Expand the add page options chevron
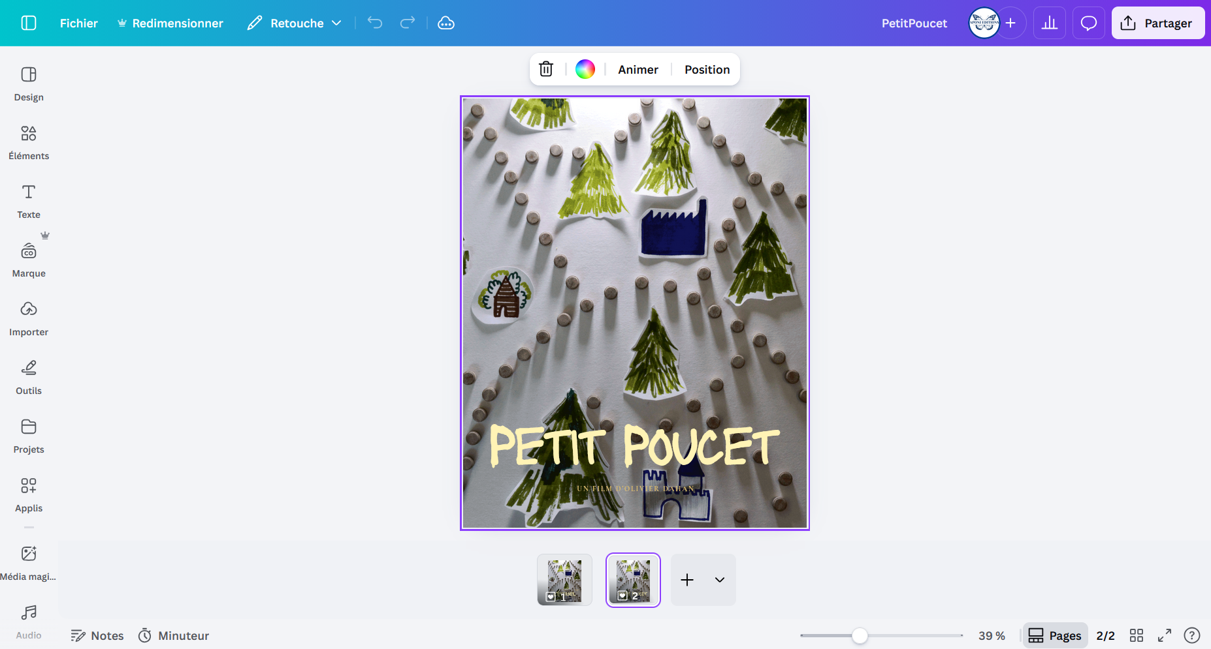 [x=720, y=580]
